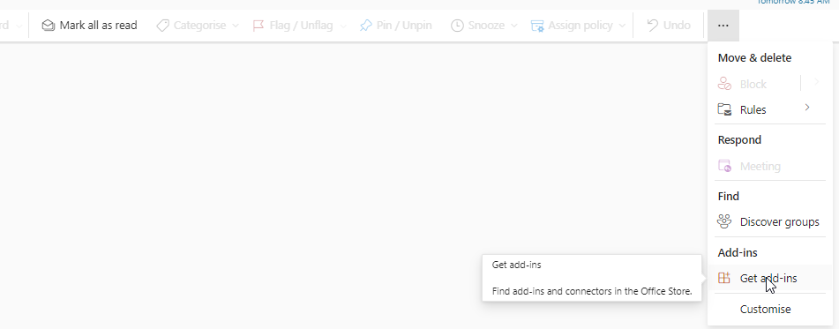Click the tooltip title Get add-ins
839x329 pixels.
pos(516,265)
